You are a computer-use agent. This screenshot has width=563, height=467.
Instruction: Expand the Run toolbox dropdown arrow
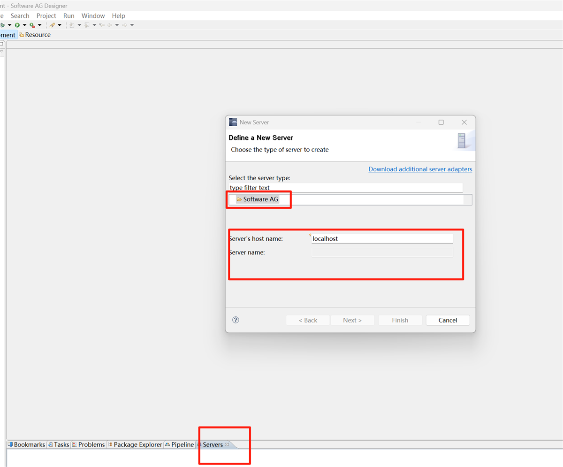point(39,25)
